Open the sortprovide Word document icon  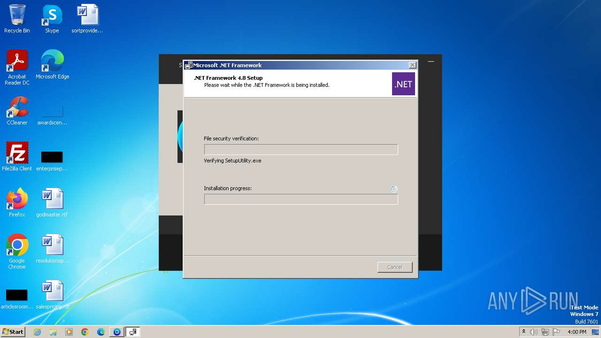(87, 19)
